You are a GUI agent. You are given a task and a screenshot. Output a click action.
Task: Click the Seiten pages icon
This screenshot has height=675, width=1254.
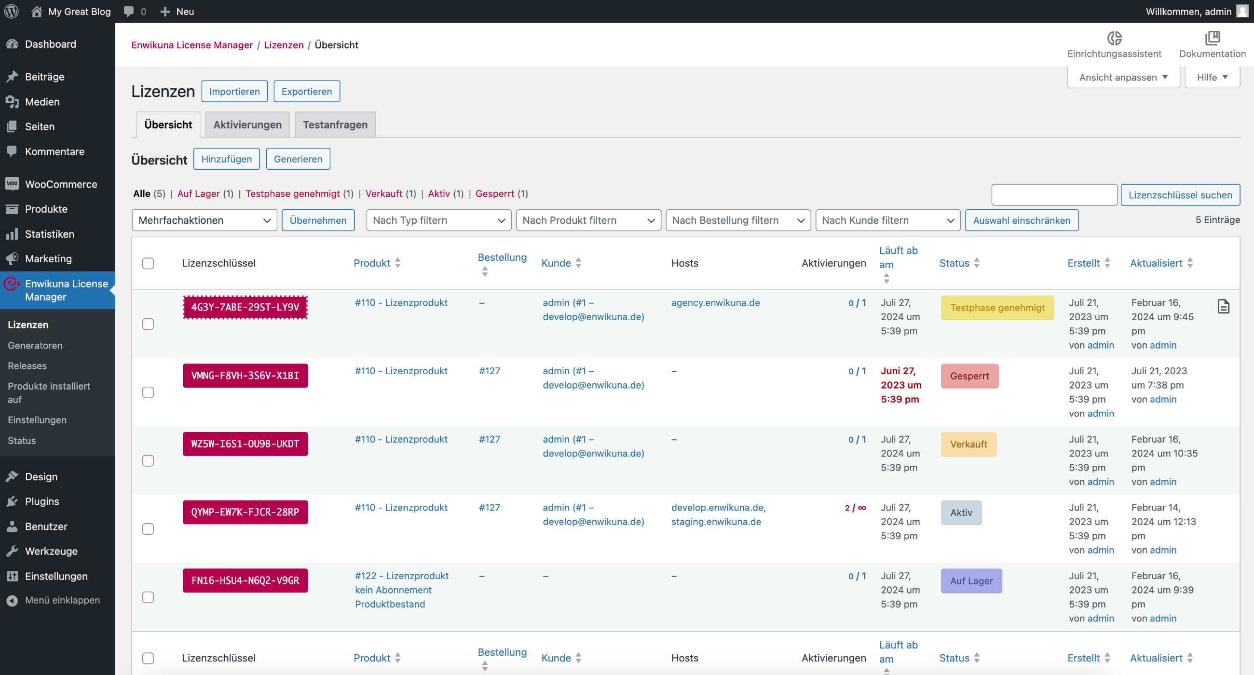(12, 126)
